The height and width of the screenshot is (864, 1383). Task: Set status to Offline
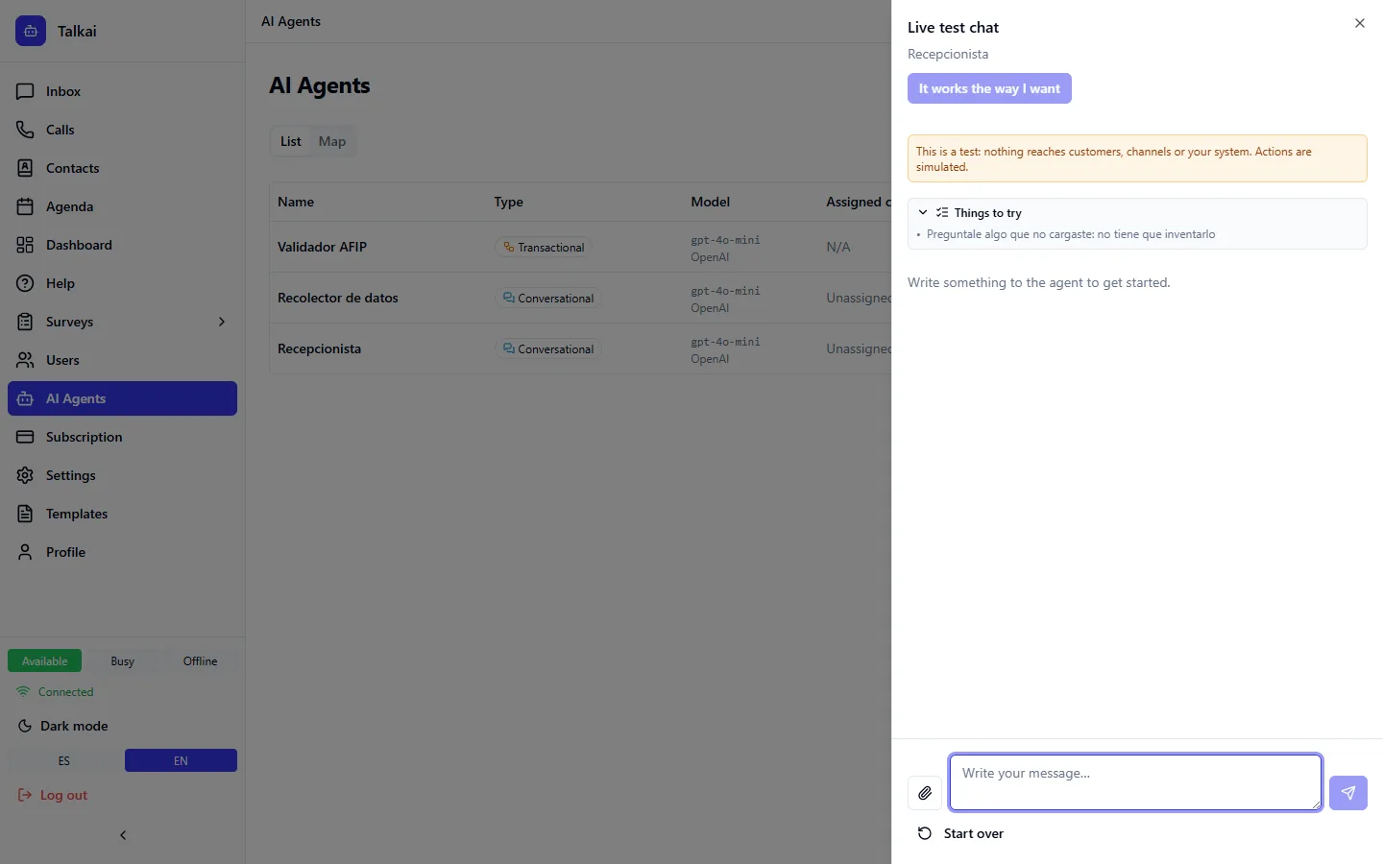click(x=200, y=660)
